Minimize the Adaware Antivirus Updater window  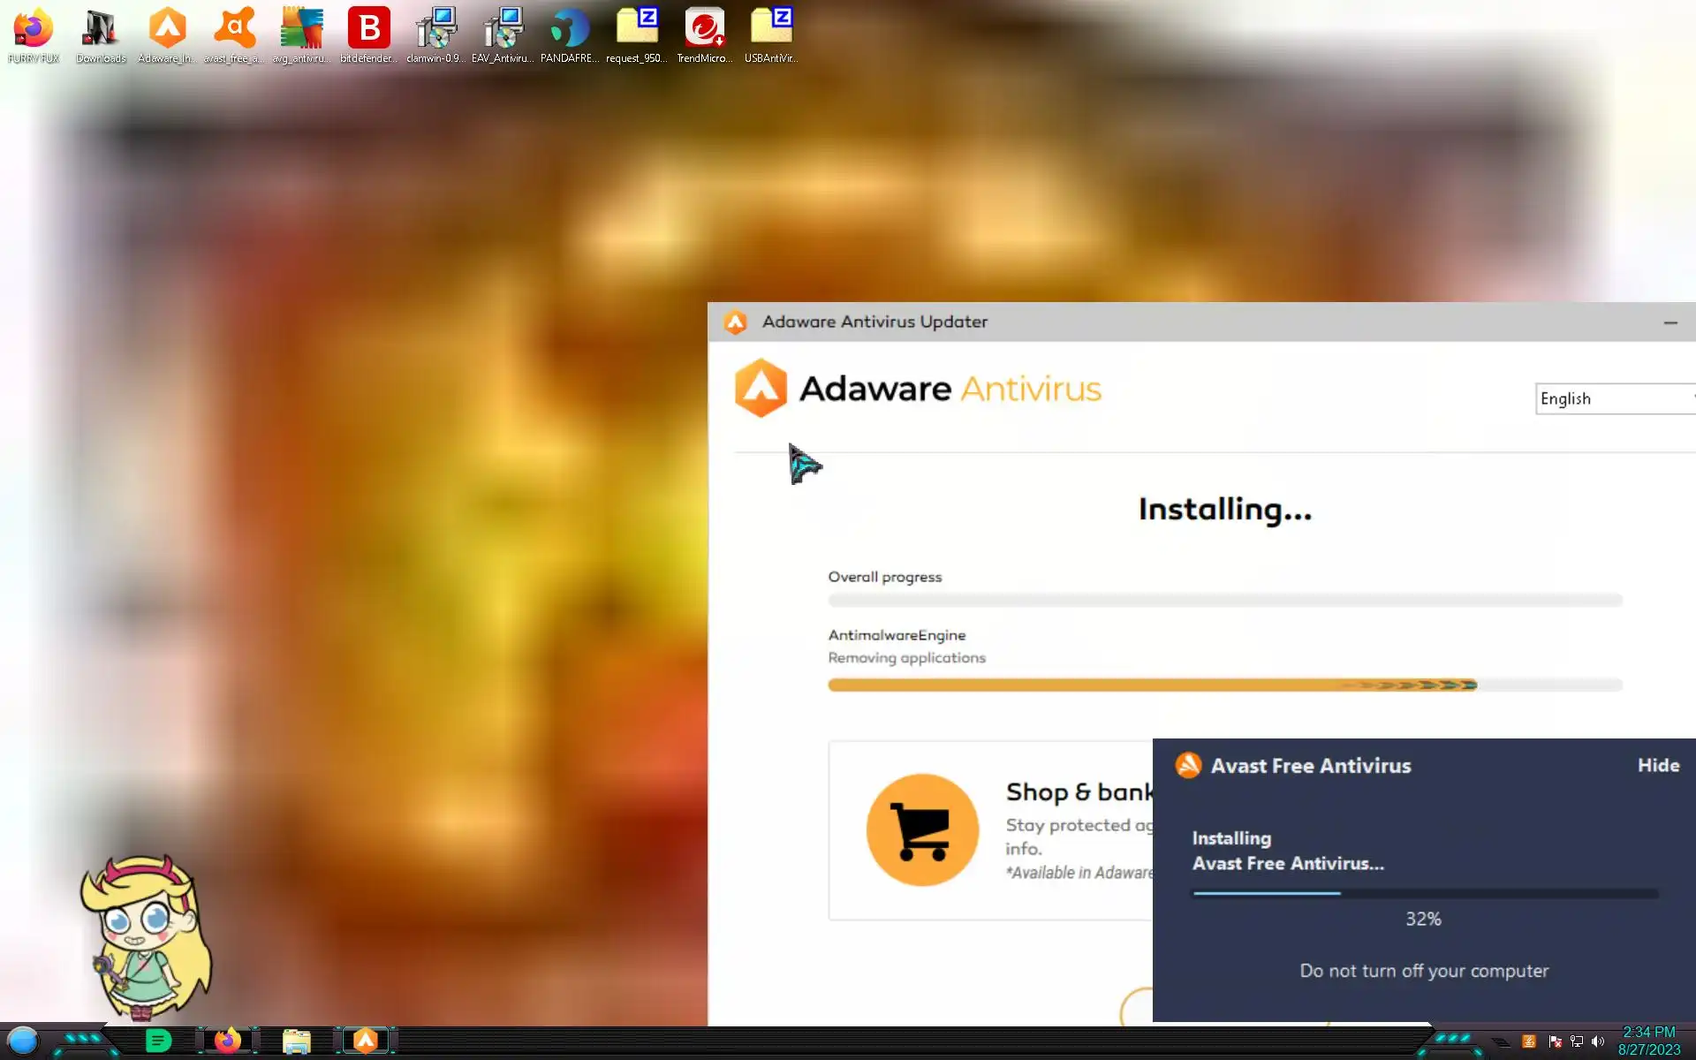tap(1669, 323)
